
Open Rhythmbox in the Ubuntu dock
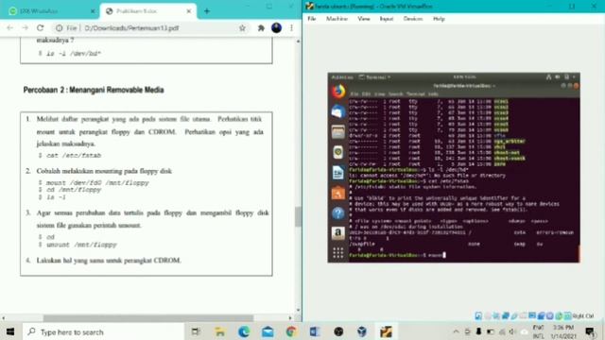coord(338,152)
